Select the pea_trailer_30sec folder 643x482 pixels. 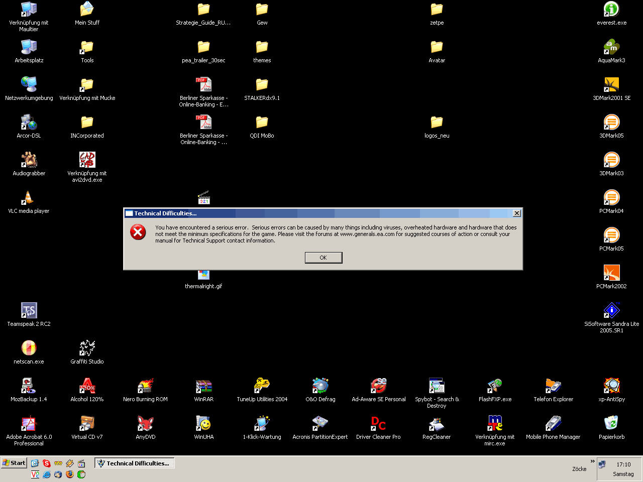click(x=203, y=51)
